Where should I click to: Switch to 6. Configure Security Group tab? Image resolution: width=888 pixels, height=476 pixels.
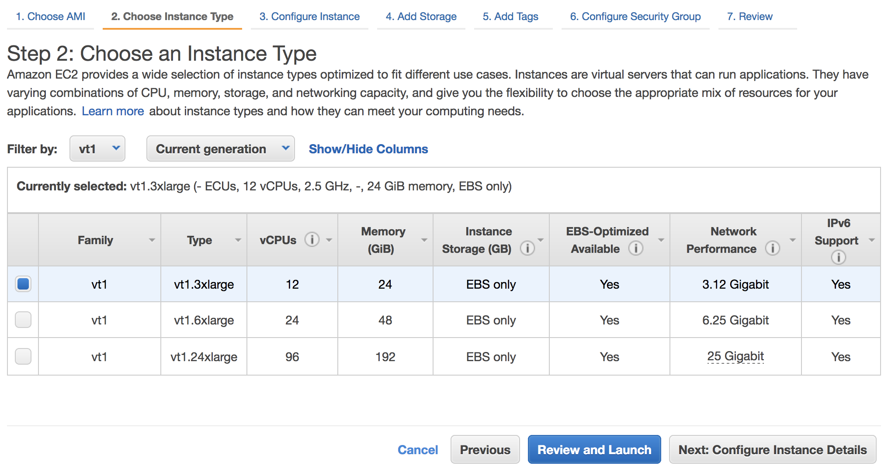pos(635,17)
